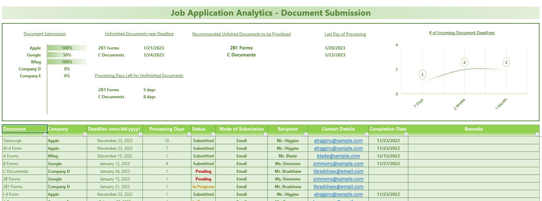The image size is (542, 201).
Task: Click the filter icon on the Status column
Action: coord(212,134)
